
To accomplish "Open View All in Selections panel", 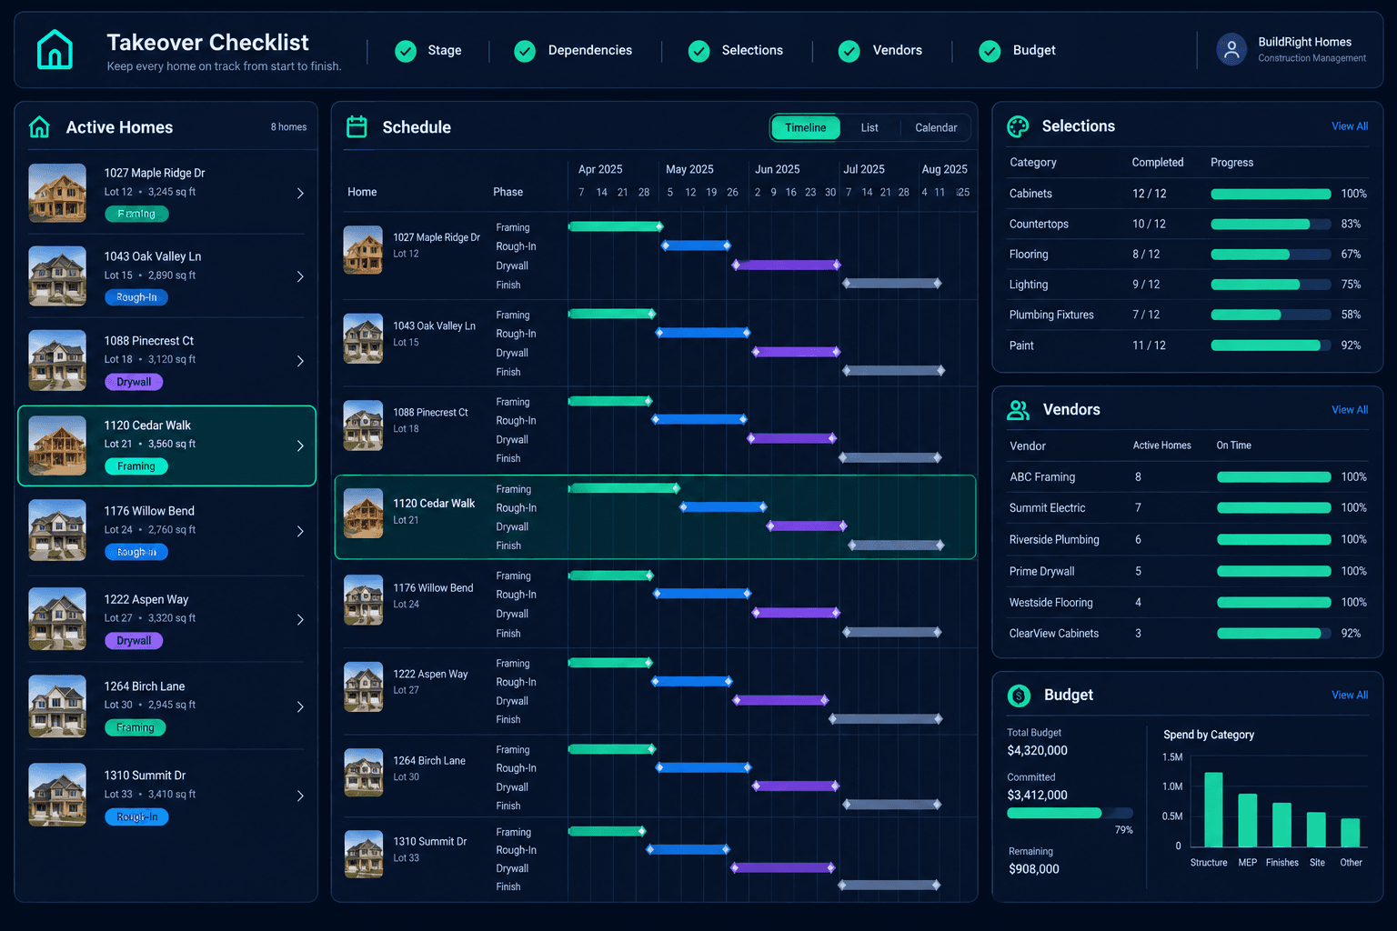I will point(1350,126).
